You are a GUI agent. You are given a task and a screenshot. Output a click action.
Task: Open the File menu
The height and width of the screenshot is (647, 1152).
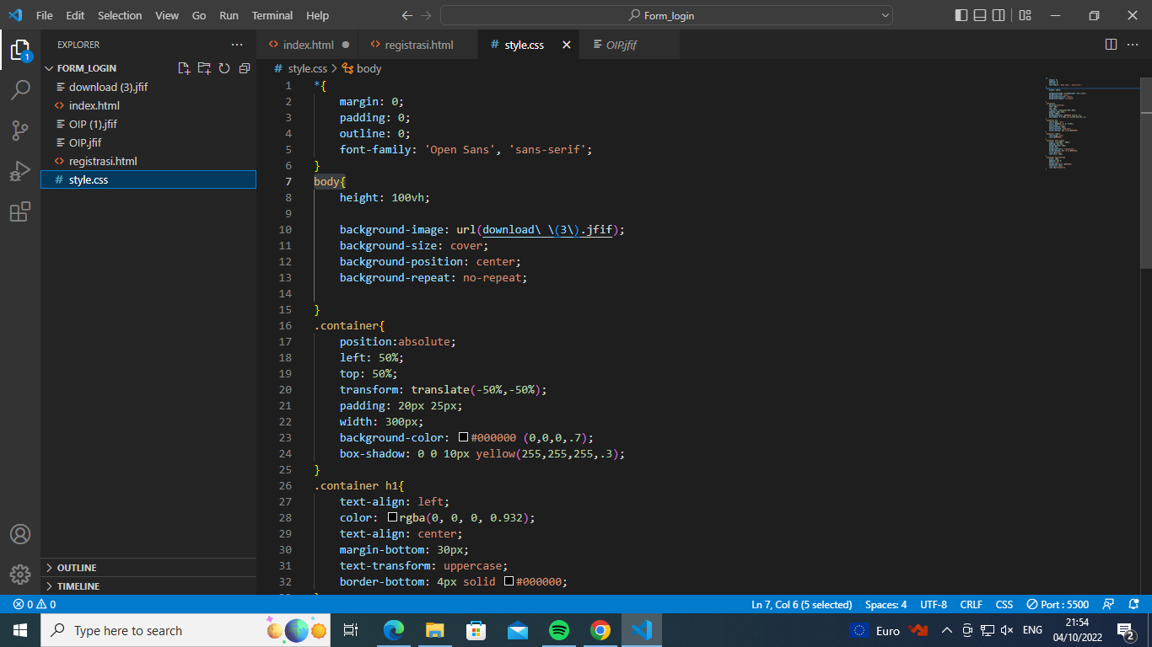pyautogui.click(x=44, y=15)
